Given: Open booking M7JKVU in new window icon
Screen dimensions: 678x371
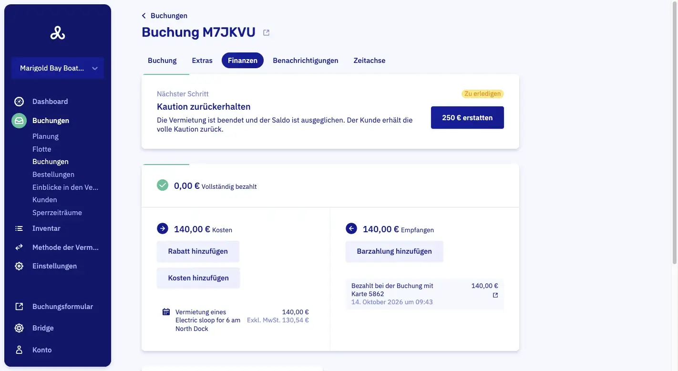Looking at the screenshot, I should click(x=267, y=33).
